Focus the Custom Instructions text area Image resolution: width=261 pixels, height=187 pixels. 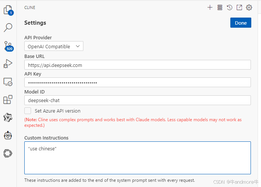pos(138,158)
